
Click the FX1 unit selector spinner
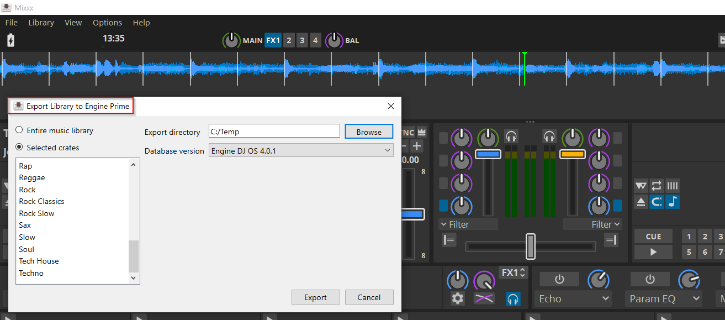[x=514, y=272]
